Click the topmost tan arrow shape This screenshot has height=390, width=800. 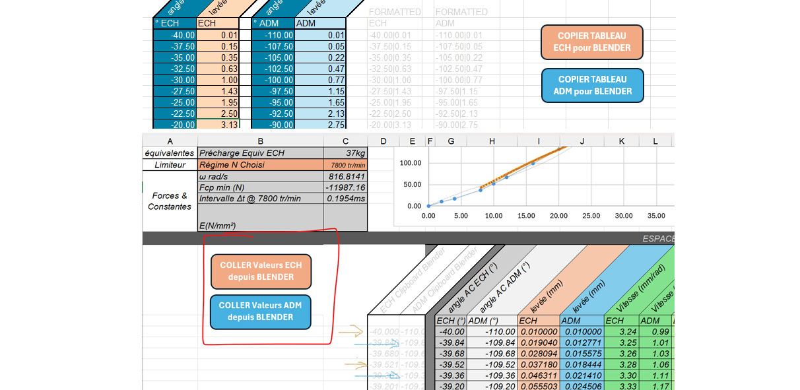[x=351, y=331]
